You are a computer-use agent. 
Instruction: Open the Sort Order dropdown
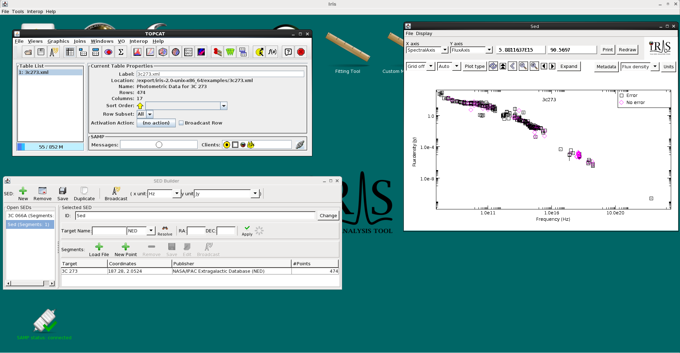pyautogui.click(x=223, y=106)
